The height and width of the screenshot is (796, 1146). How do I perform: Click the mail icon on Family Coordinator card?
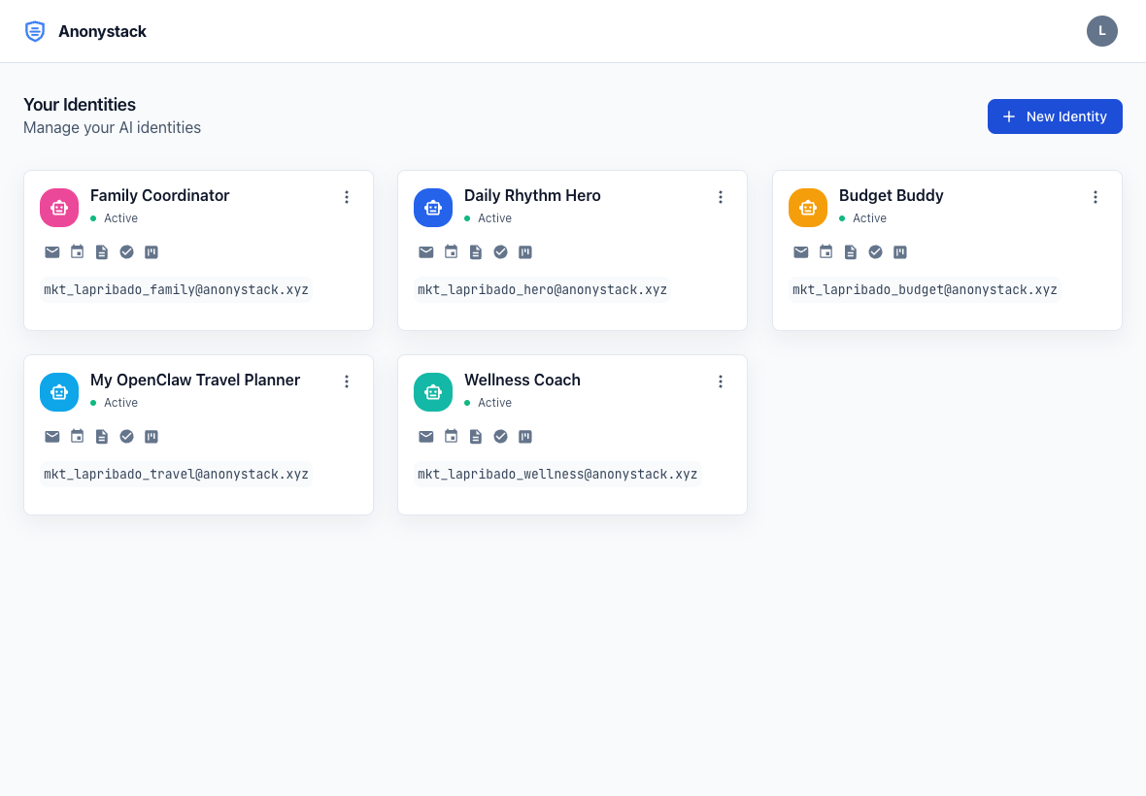[x=52, y=252]
